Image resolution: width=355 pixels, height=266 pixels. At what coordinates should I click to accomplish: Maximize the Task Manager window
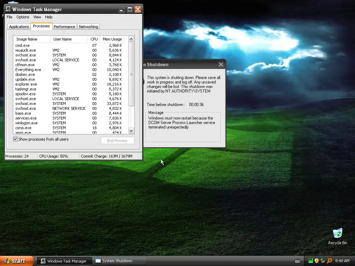point(130,9)
